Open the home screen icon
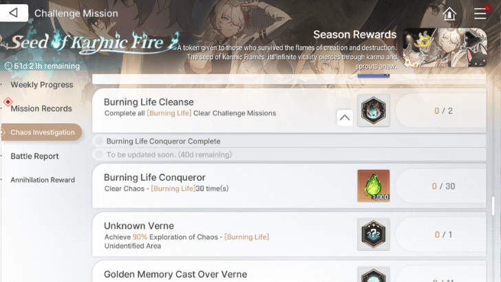 click(x=449, y=14)
